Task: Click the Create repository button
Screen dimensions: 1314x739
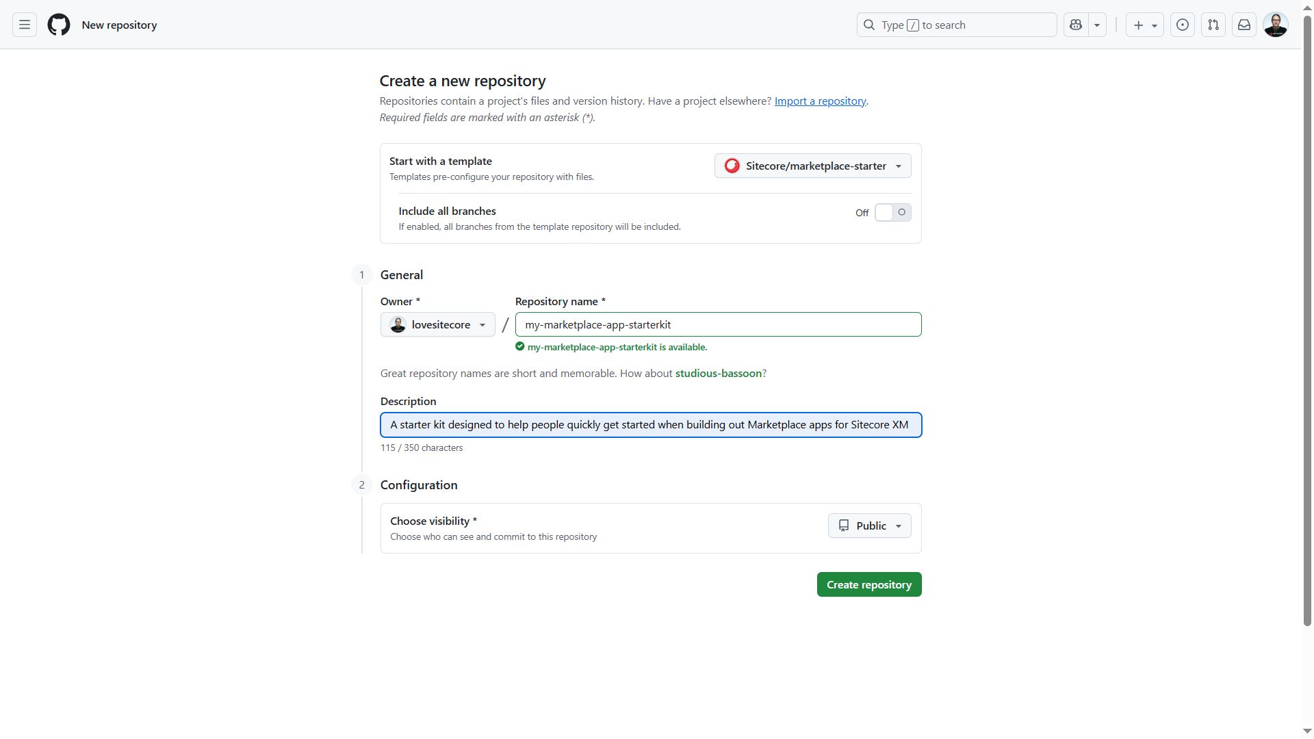Action: pyautogui.click(x=868, y=584)
